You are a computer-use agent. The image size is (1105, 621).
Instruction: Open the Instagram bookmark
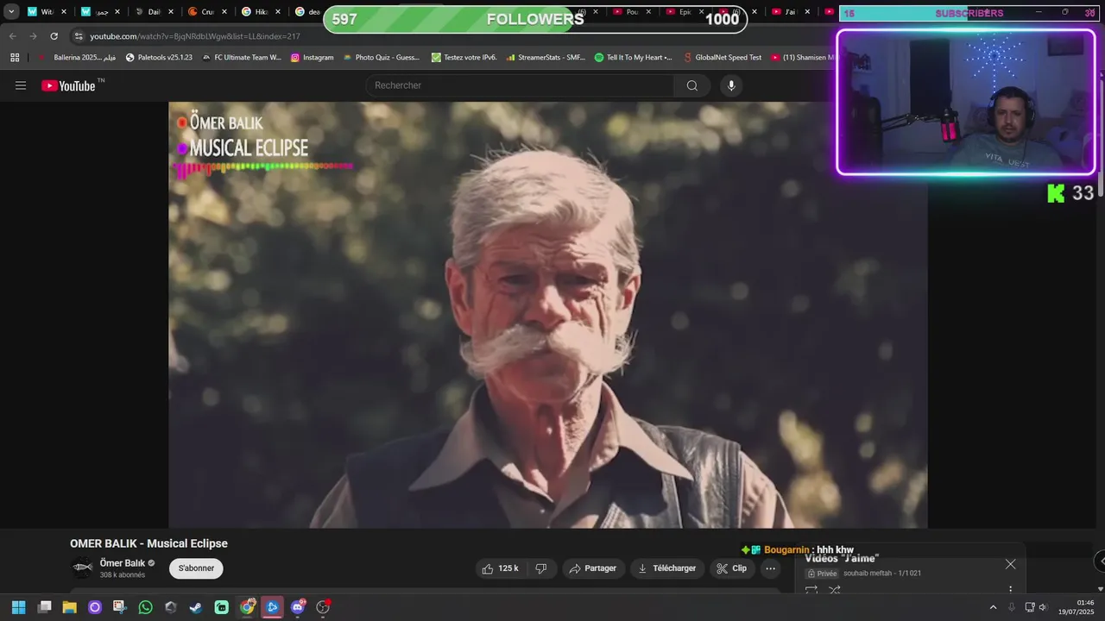point(312,58)
